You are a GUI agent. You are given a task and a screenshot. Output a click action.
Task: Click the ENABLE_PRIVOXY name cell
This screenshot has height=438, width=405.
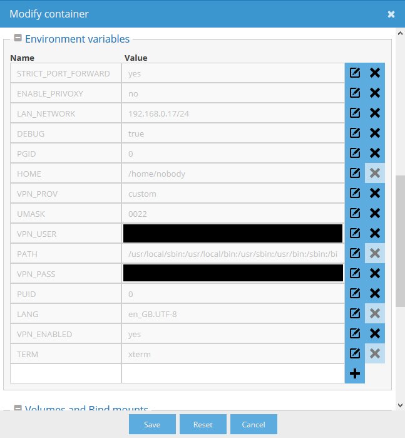[66, 93]
